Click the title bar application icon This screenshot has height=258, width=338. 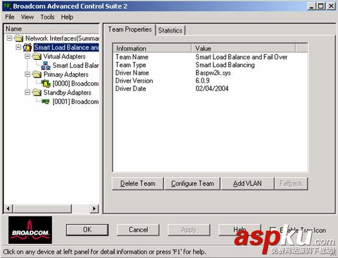click(7, 6)
